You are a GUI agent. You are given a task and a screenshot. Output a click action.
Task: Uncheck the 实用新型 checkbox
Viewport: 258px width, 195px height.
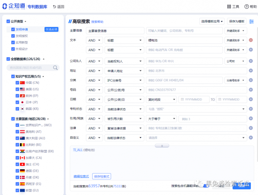13,42
